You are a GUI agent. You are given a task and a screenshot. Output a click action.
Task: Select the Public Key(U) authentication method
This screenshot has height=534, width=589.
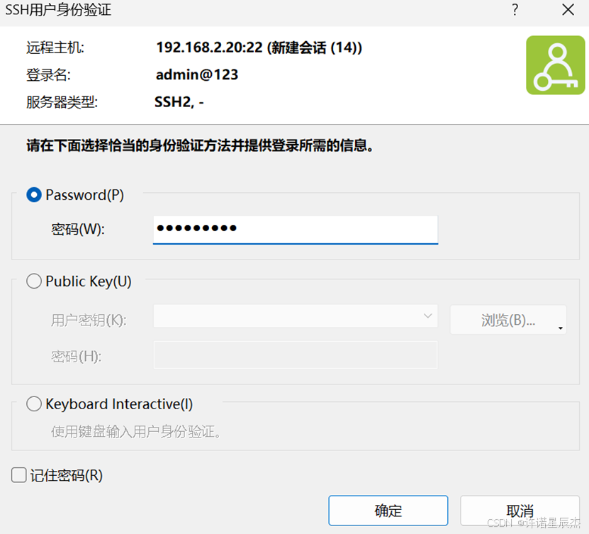click(x=33, y=281)
